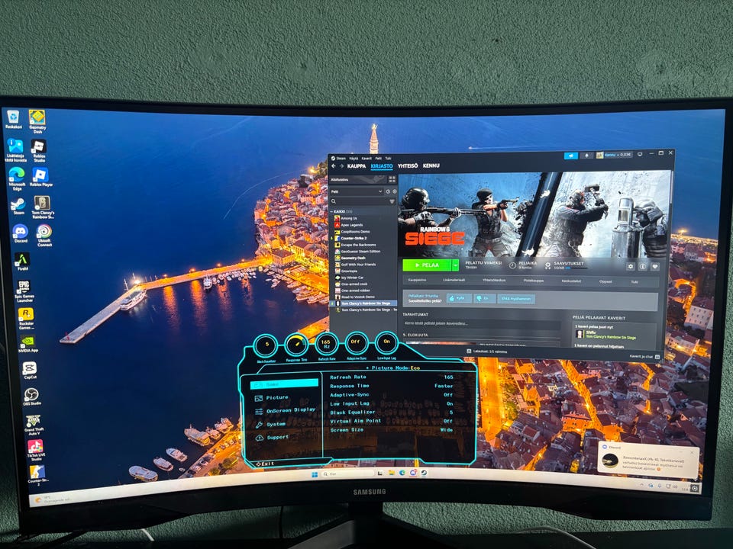
Task: Add Rainbow Six Siege to favorites heart
Action: [x=655, y=266]
